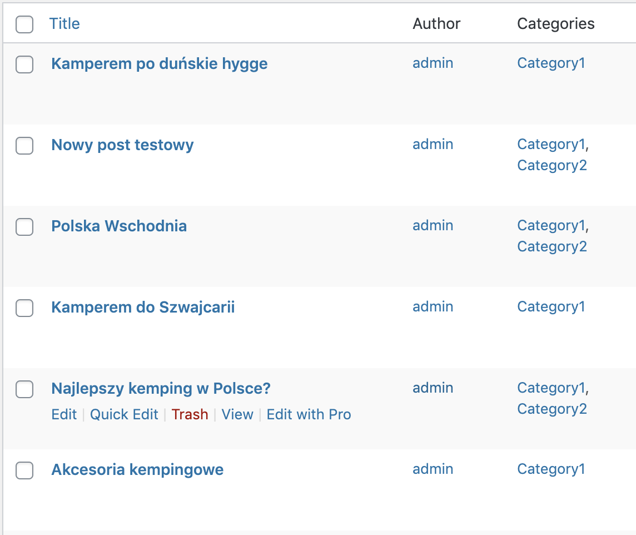Open Quick Edit for Najlepszy kemping post
This screenshot has height=535, width=636.
pyautogui.click(x=124, y=414)
